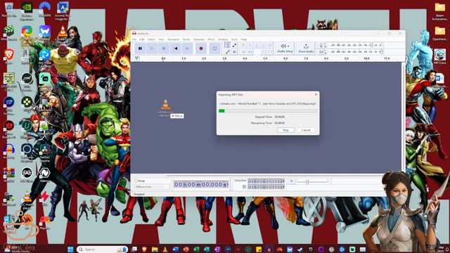Click the Pause button in Audacity
The height and width of the screenshot is (253, 450).
(140, 48)
